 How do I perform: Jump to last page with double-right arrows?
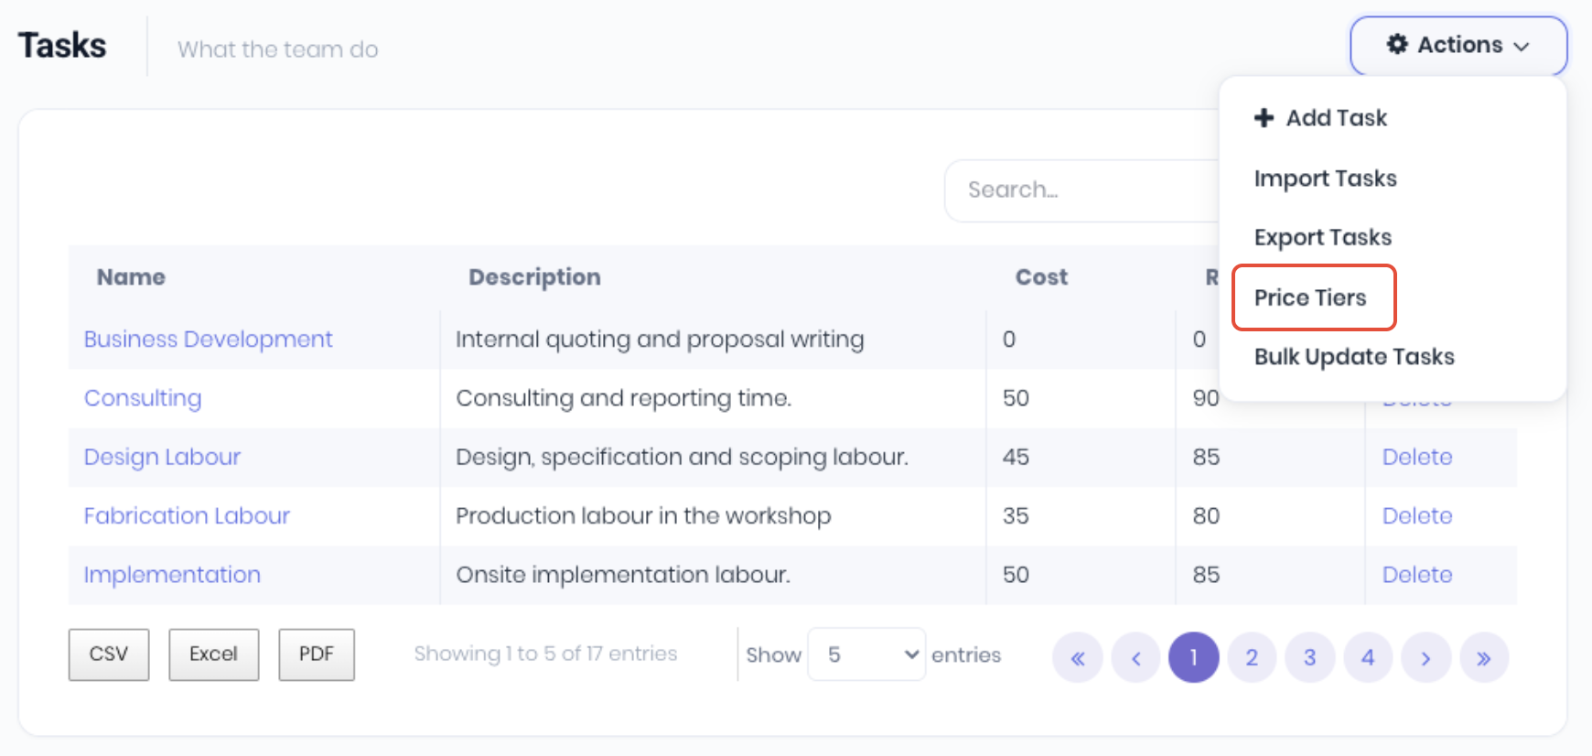click(x=1483, y=658)
